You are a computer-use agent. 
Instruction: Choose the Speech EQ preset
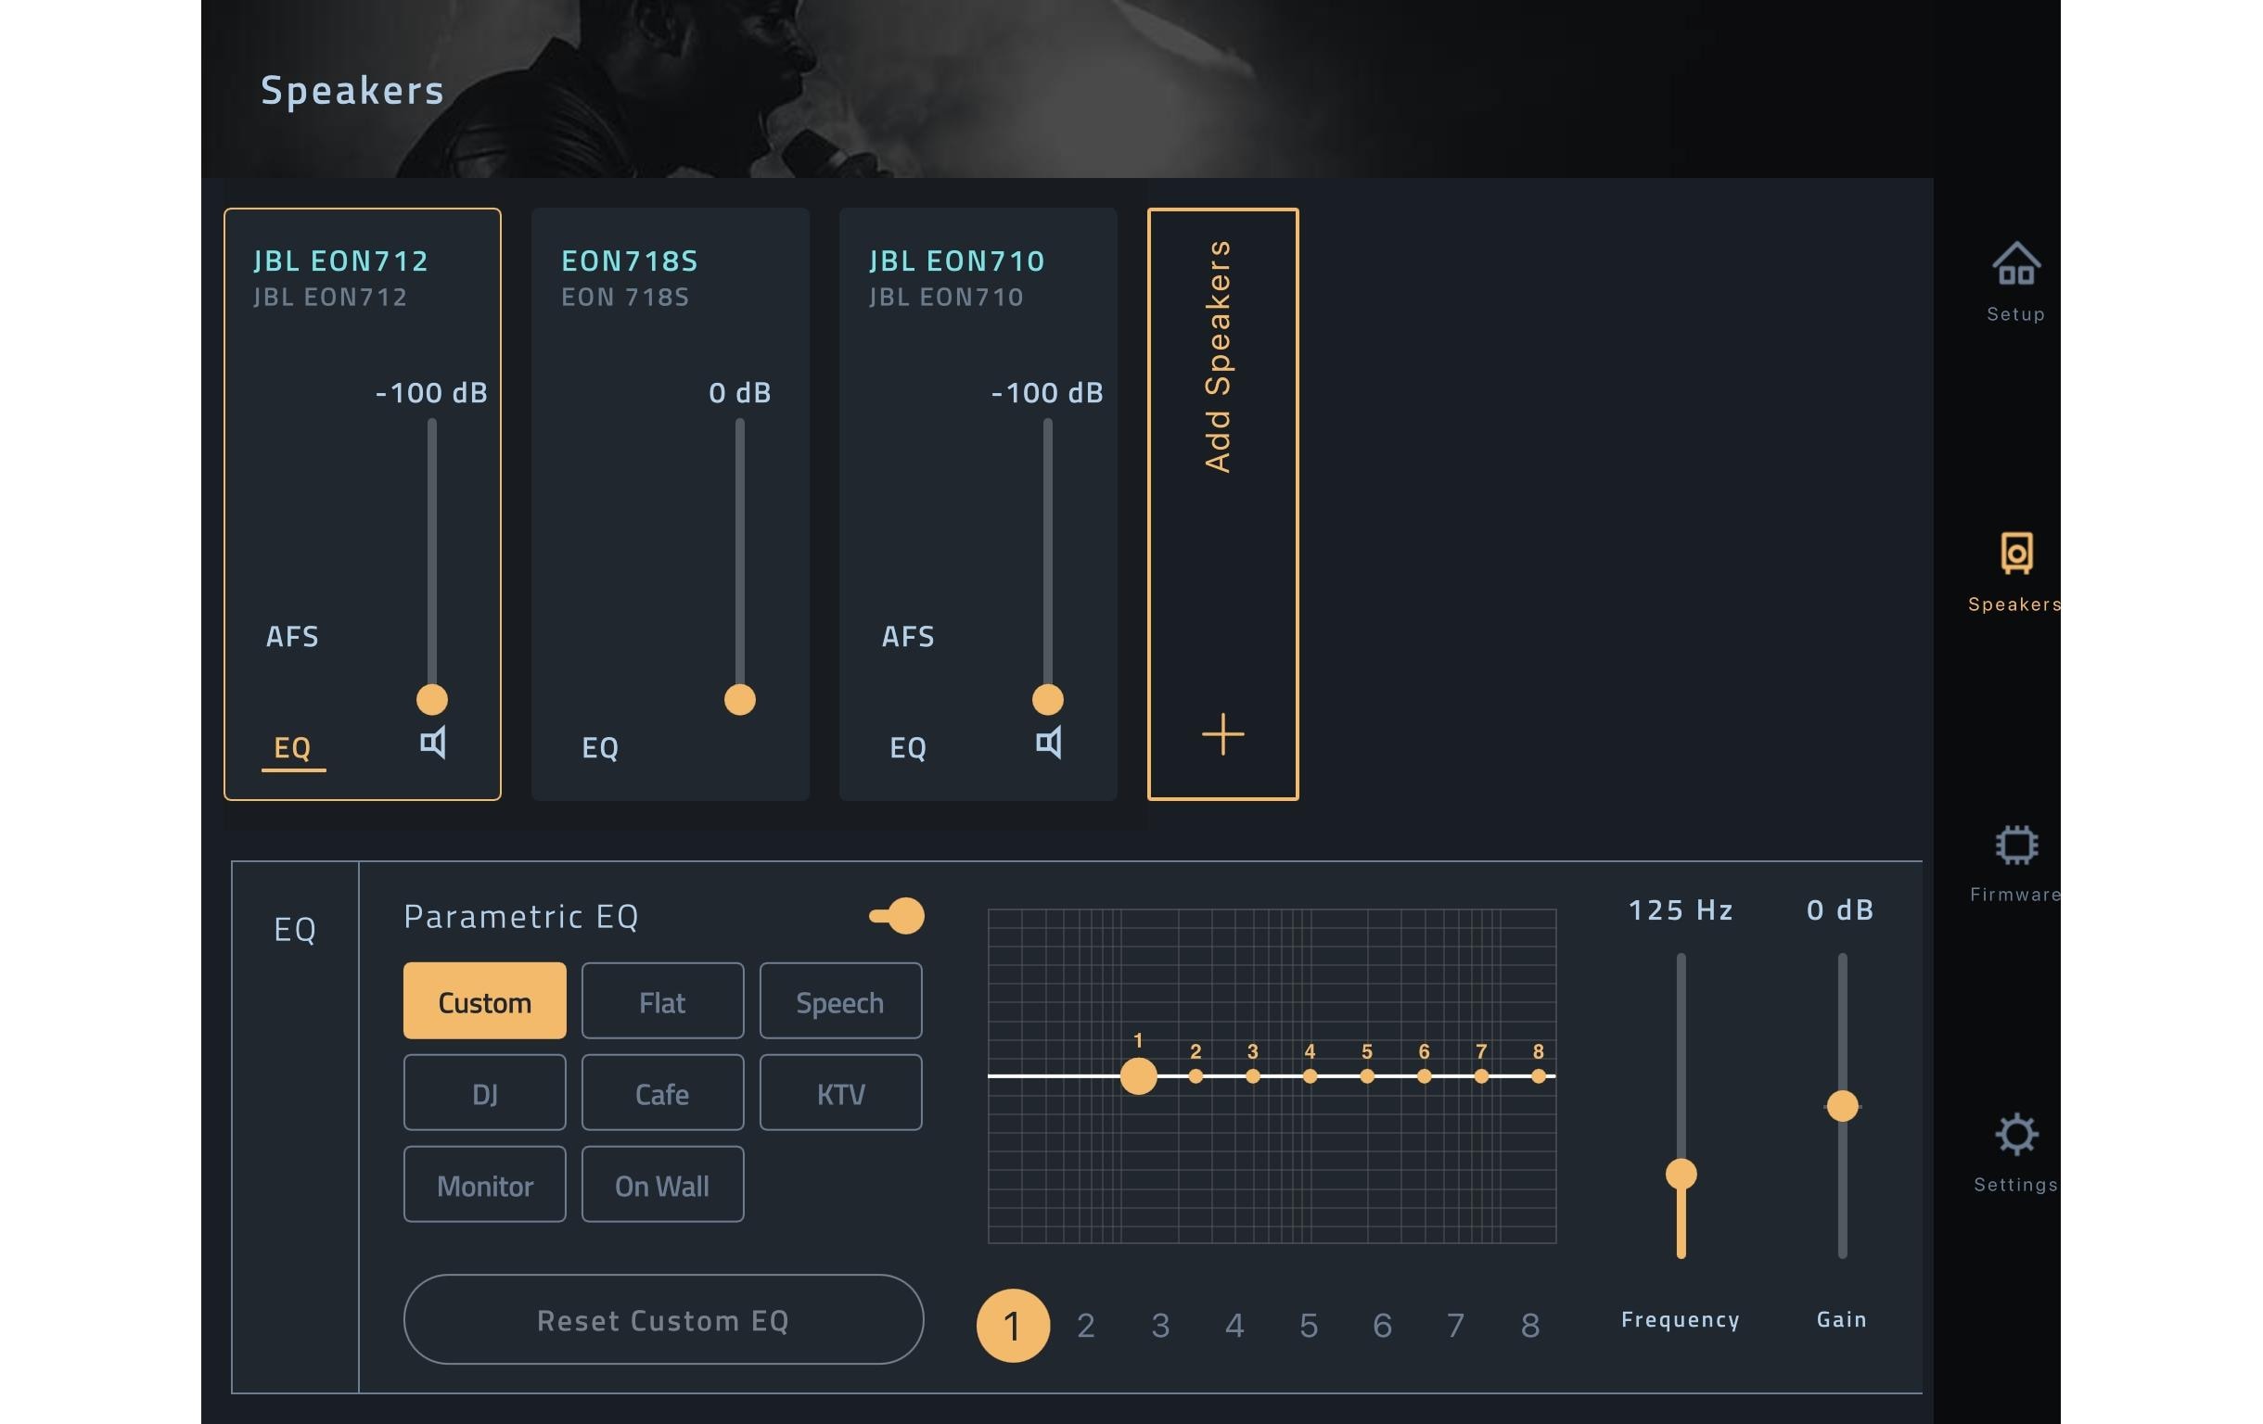point(840,1001)
